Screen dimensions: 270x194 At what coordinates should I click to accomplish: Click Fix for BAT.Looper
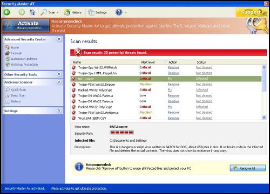pos(170,79)
